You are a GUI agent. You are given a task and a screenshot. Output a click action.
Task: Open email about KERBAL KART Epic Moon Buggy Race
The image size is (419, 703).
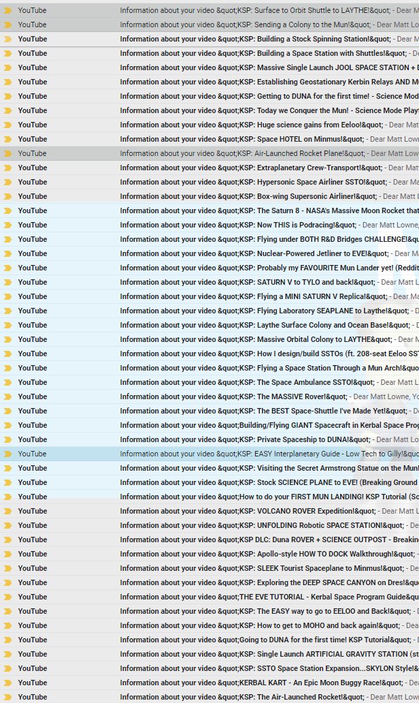[x=209, y=683]
